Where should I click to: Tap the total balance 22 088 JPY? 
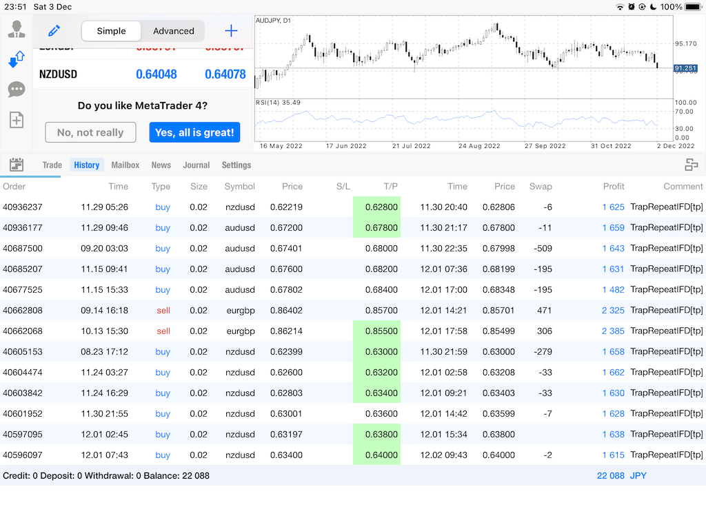point(621,476)
